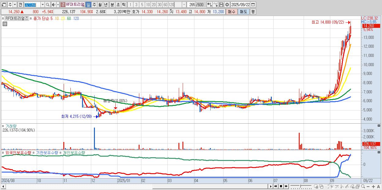
Task: Select the 일 daily period tab
Action: click(x=88, y=5)
